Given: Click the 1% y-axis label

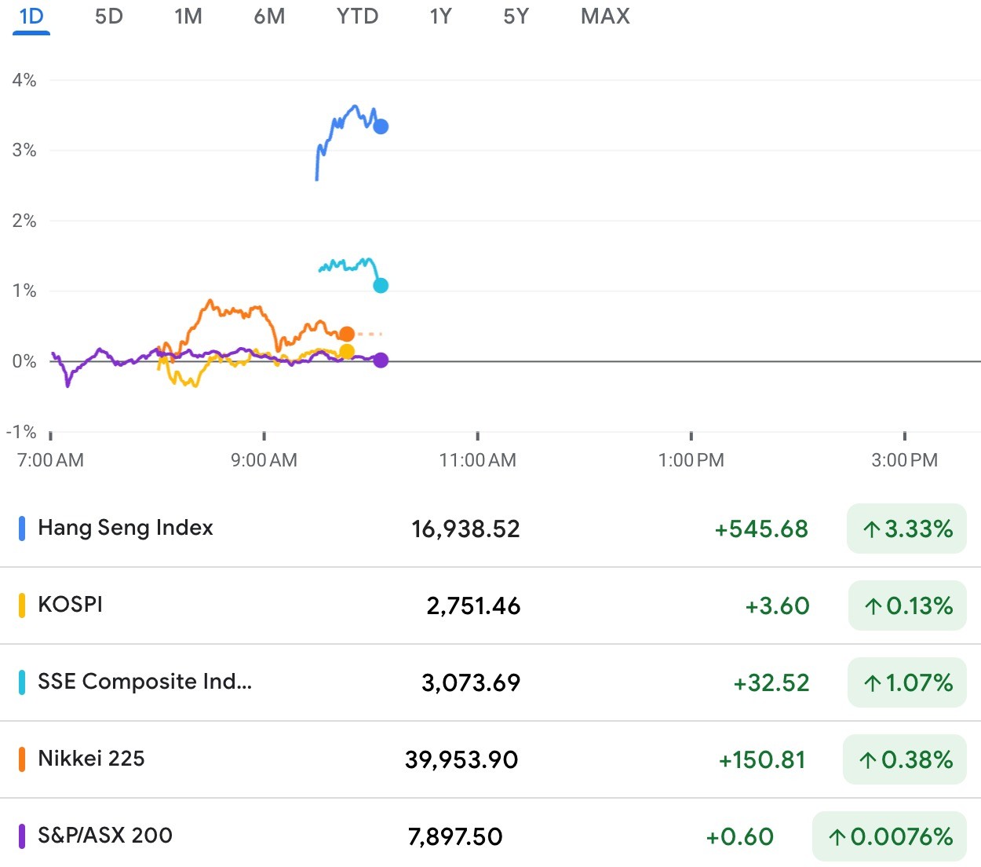Looking at the screenshot, I should (x=24, y=291).
